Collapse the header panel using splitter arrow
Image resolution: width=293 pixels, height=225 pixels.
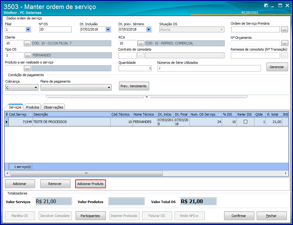pos(146,97)
